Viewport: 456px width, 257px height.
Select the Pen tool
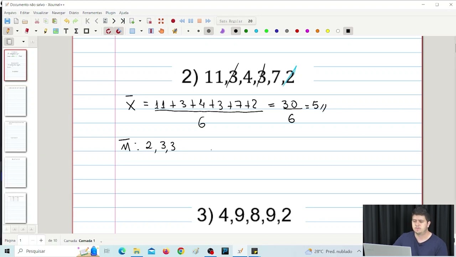pyautogui.click(x=8, y=31)
